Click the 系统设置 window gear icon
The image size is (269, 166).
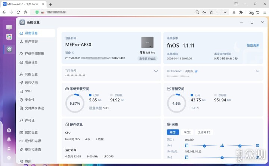point(22,22)
